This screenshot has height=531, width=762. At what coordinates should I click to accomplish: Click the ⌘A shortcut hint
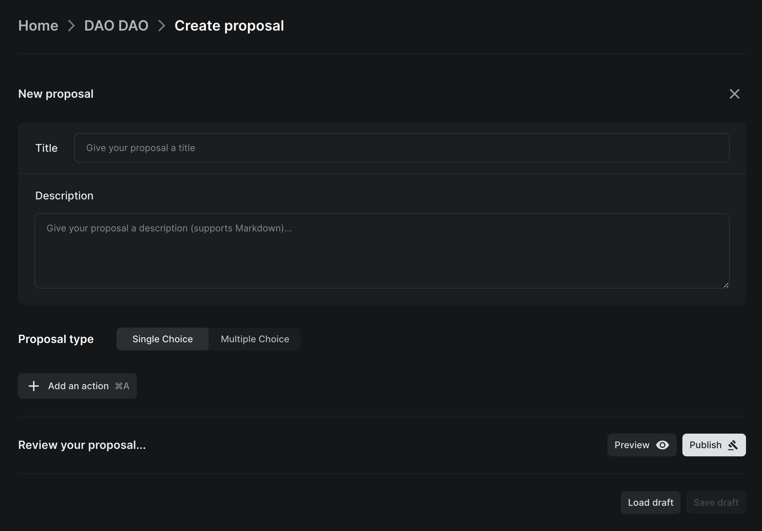(x=122, y=386)
